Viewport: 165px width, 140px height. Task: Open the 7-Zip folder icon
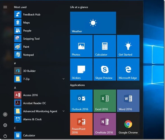pyautogui.click(x=18, y=79)
